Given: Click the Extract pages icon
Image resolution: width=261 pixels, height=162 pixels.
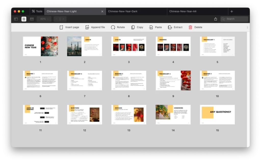Looking at the screenshot, I should pyautogui.click(x=170, y=27).
